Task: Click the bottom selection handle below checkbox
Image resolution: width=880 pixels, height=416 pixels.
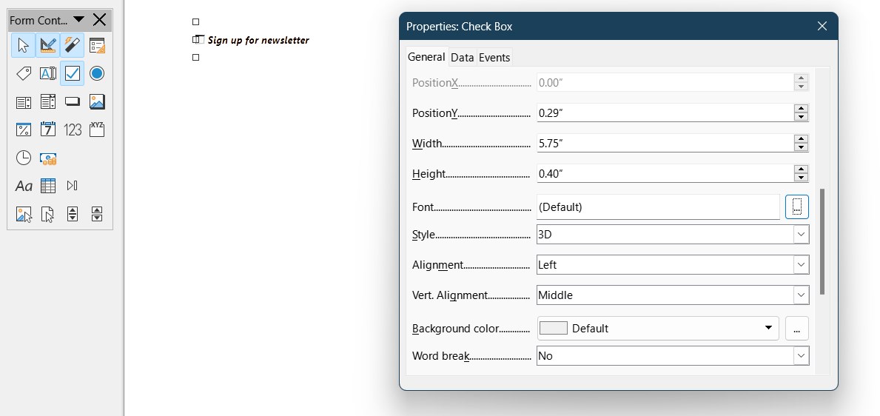Action: point(196,57)
